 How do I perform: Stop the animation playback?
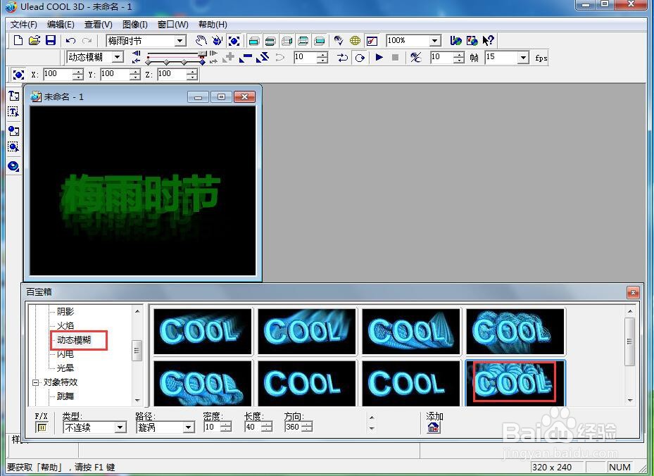[396, 57]
